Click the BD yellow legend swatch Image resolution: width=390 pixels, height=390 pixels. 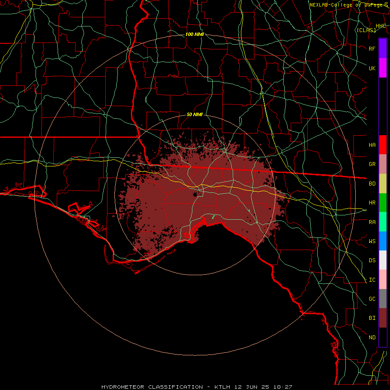pos(383,183)
